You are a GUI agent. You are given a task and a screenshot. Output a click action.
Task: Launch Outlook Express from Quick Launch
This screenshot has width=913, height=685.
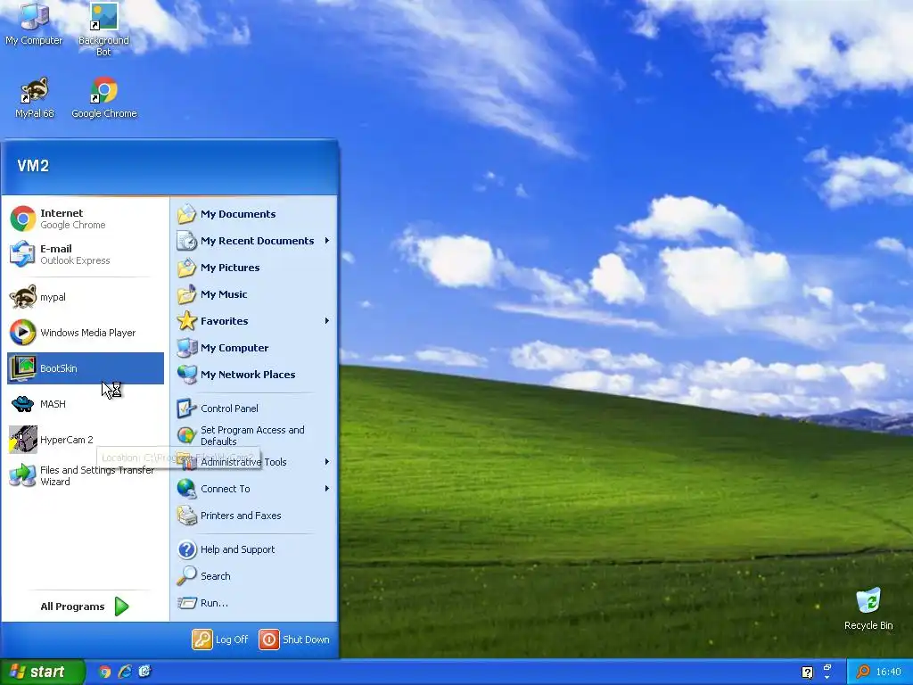tap(144, 672)
